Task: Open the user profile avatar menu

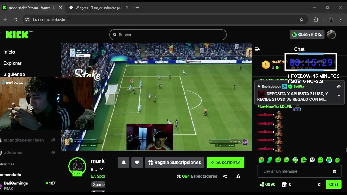Action: pyautogui.click(x=331, y=35)
